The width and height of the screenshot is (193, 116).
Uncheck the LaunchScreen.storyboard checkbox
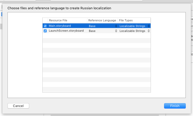(45, 31)
